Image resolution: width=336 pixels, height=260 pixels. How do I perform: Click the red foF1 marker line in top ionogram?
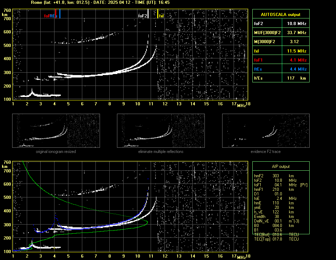pyautogui.click(x=56, y=14)
